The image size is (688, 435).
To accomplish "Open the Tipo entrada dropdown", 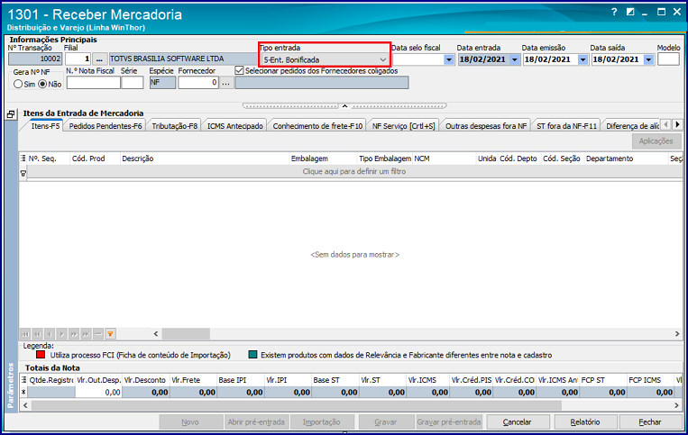I will (x=383, y=59).
